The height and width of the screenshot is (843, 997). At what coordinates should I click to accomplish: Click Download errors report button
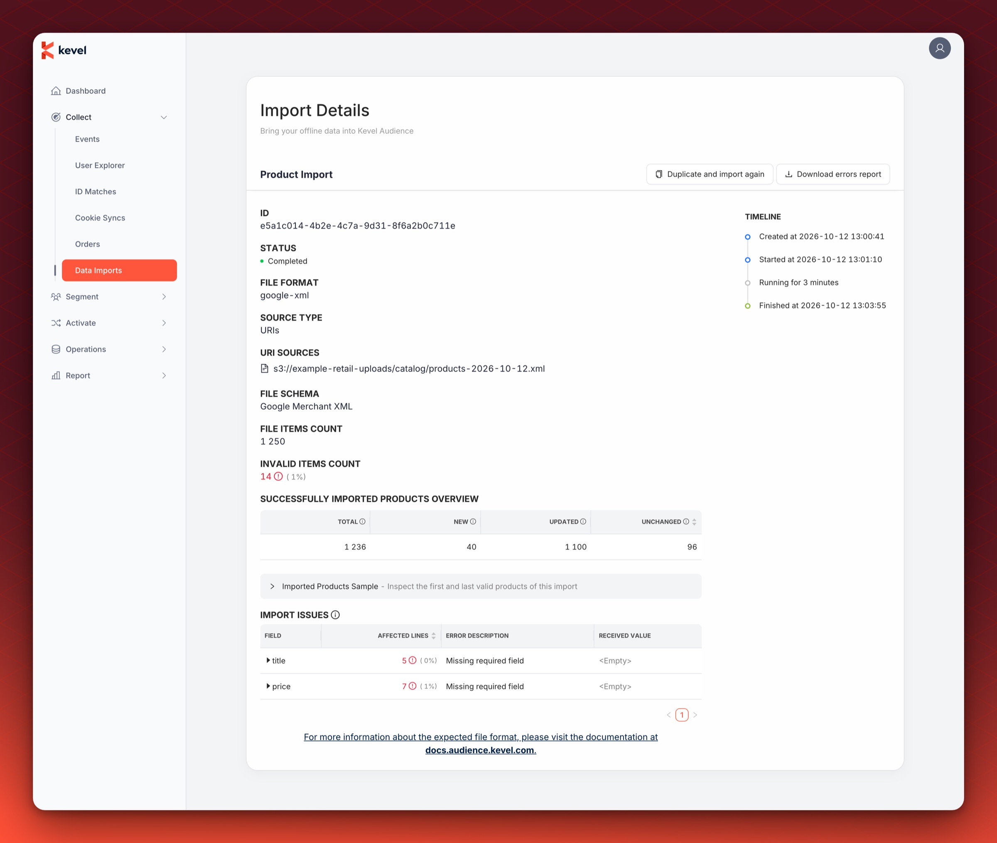833,174
